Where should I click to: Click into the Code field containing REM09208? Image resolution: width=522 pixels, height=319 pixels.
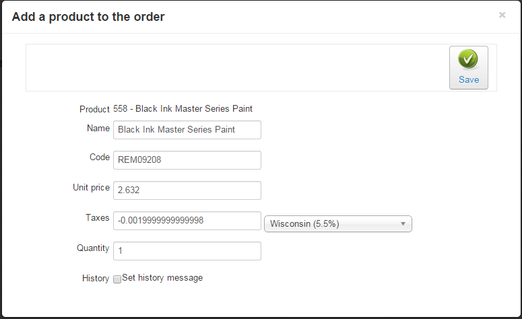click(x=187, y=160)
